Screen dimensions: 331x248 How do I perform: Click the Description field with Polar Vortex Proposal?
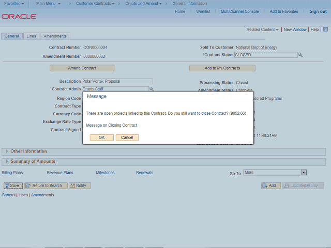point(117,81)
